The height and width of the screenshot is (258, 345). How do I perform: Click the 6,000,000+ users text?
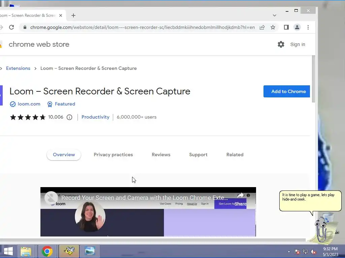click(x=137, y=117)
